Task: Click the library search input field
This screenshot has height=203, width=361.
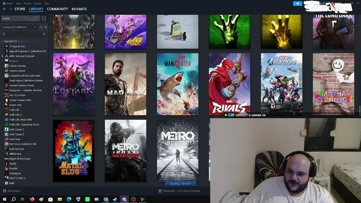Action: tap(24, 34)
